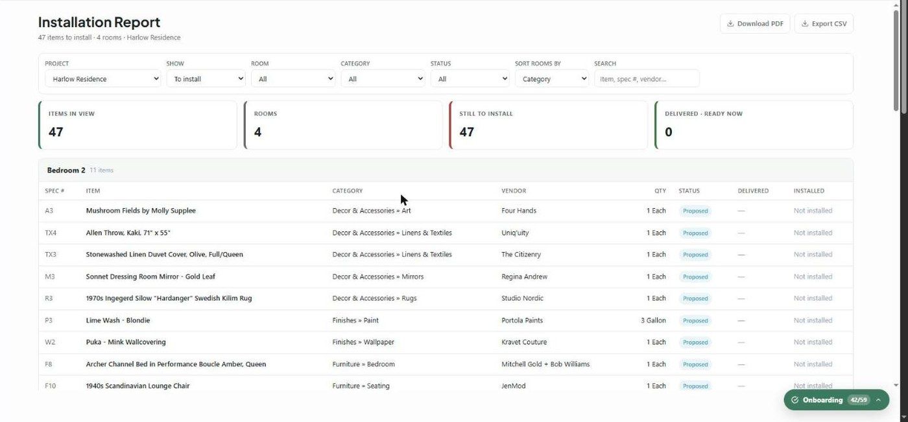Click the 3 Gallon quantity cell
Screen dimensions: 908x422
(x=653, y=320)
